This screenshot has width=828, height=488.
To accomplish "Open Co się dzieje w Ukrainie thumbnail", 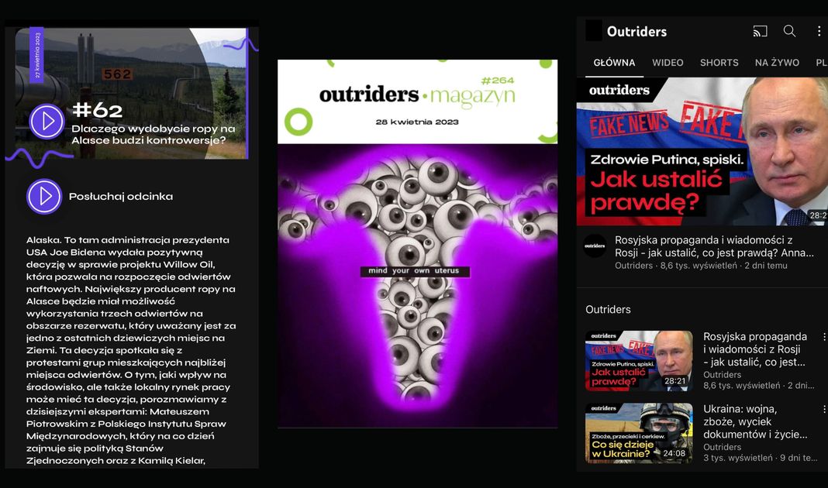I will pos(639,432).
